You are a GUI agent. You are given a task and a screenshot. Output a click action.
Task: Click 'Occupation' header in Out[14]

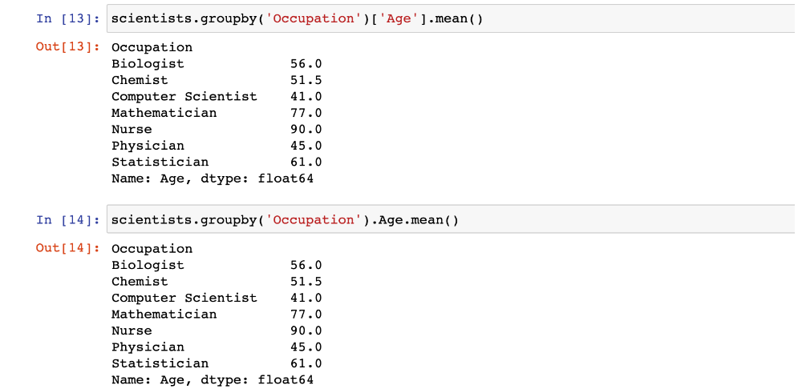152,249
